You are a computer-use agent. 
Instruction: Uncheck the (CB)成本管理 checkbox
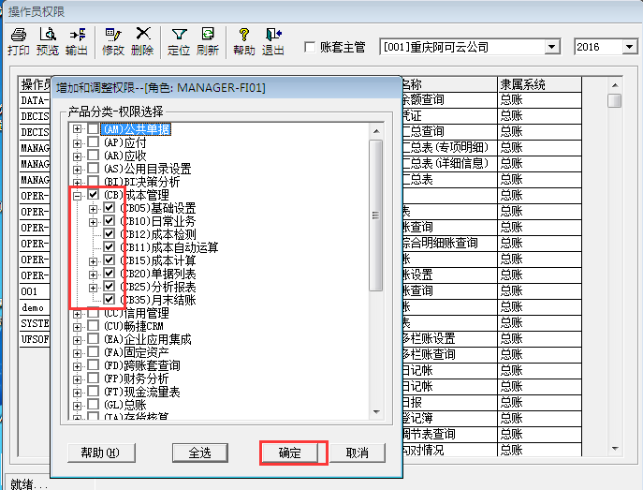(x=94, y=195)
